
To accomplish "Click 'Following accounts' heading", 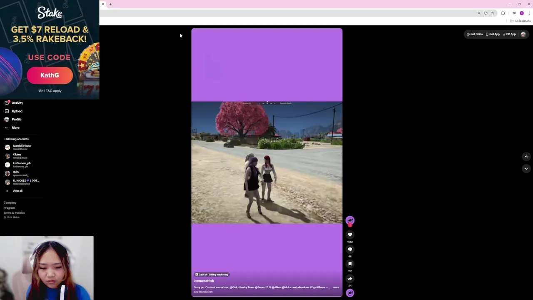I will [x=17, y=139].
